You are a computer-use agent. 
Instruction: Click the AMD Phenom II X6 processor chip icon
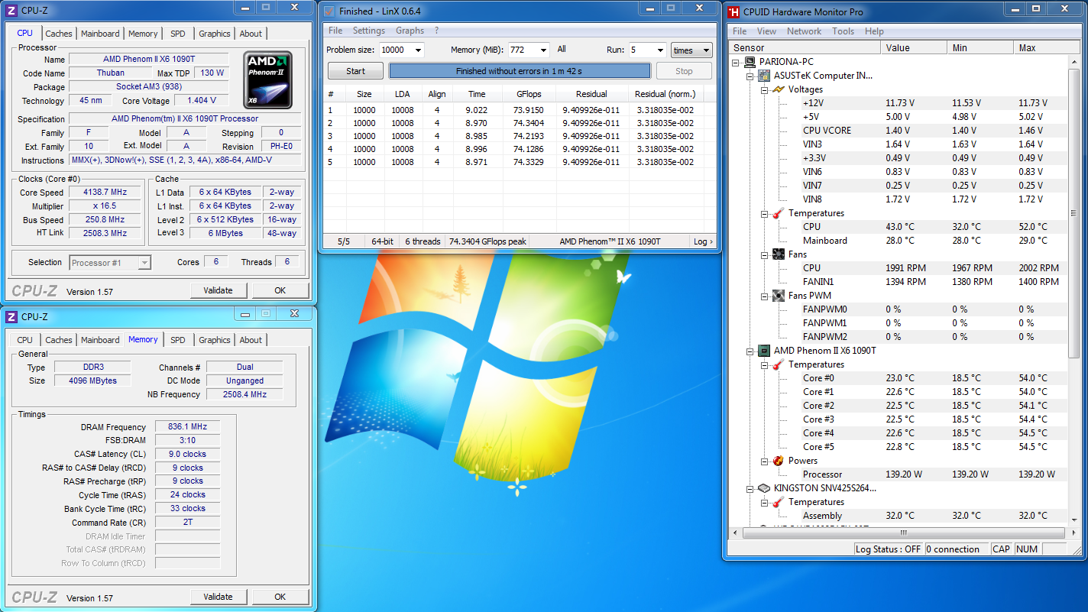pyautogui.click(x=763, y=351)
